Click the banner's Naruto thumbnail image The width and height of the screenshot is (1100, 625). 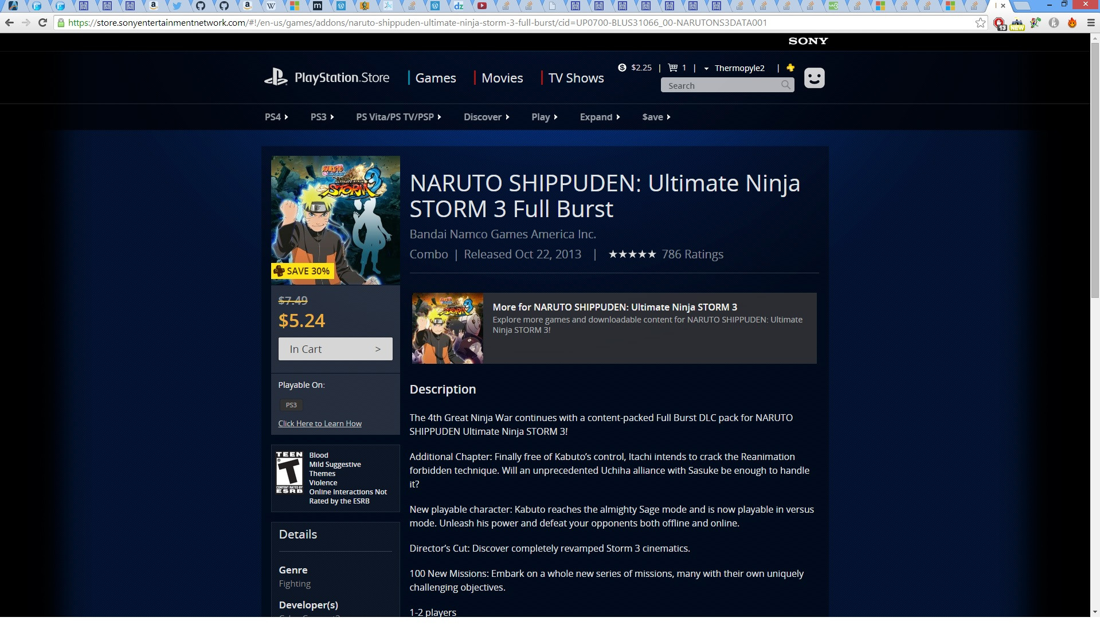pos(448,328)
